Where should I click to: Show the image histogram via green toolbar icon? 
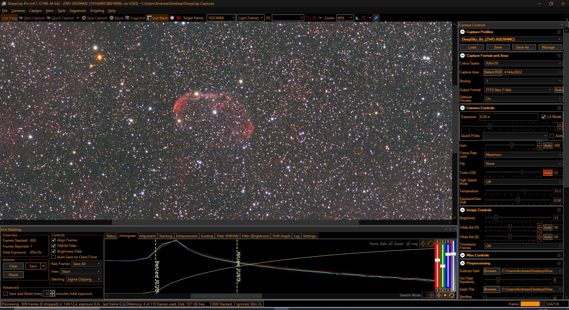click(357, 18)
